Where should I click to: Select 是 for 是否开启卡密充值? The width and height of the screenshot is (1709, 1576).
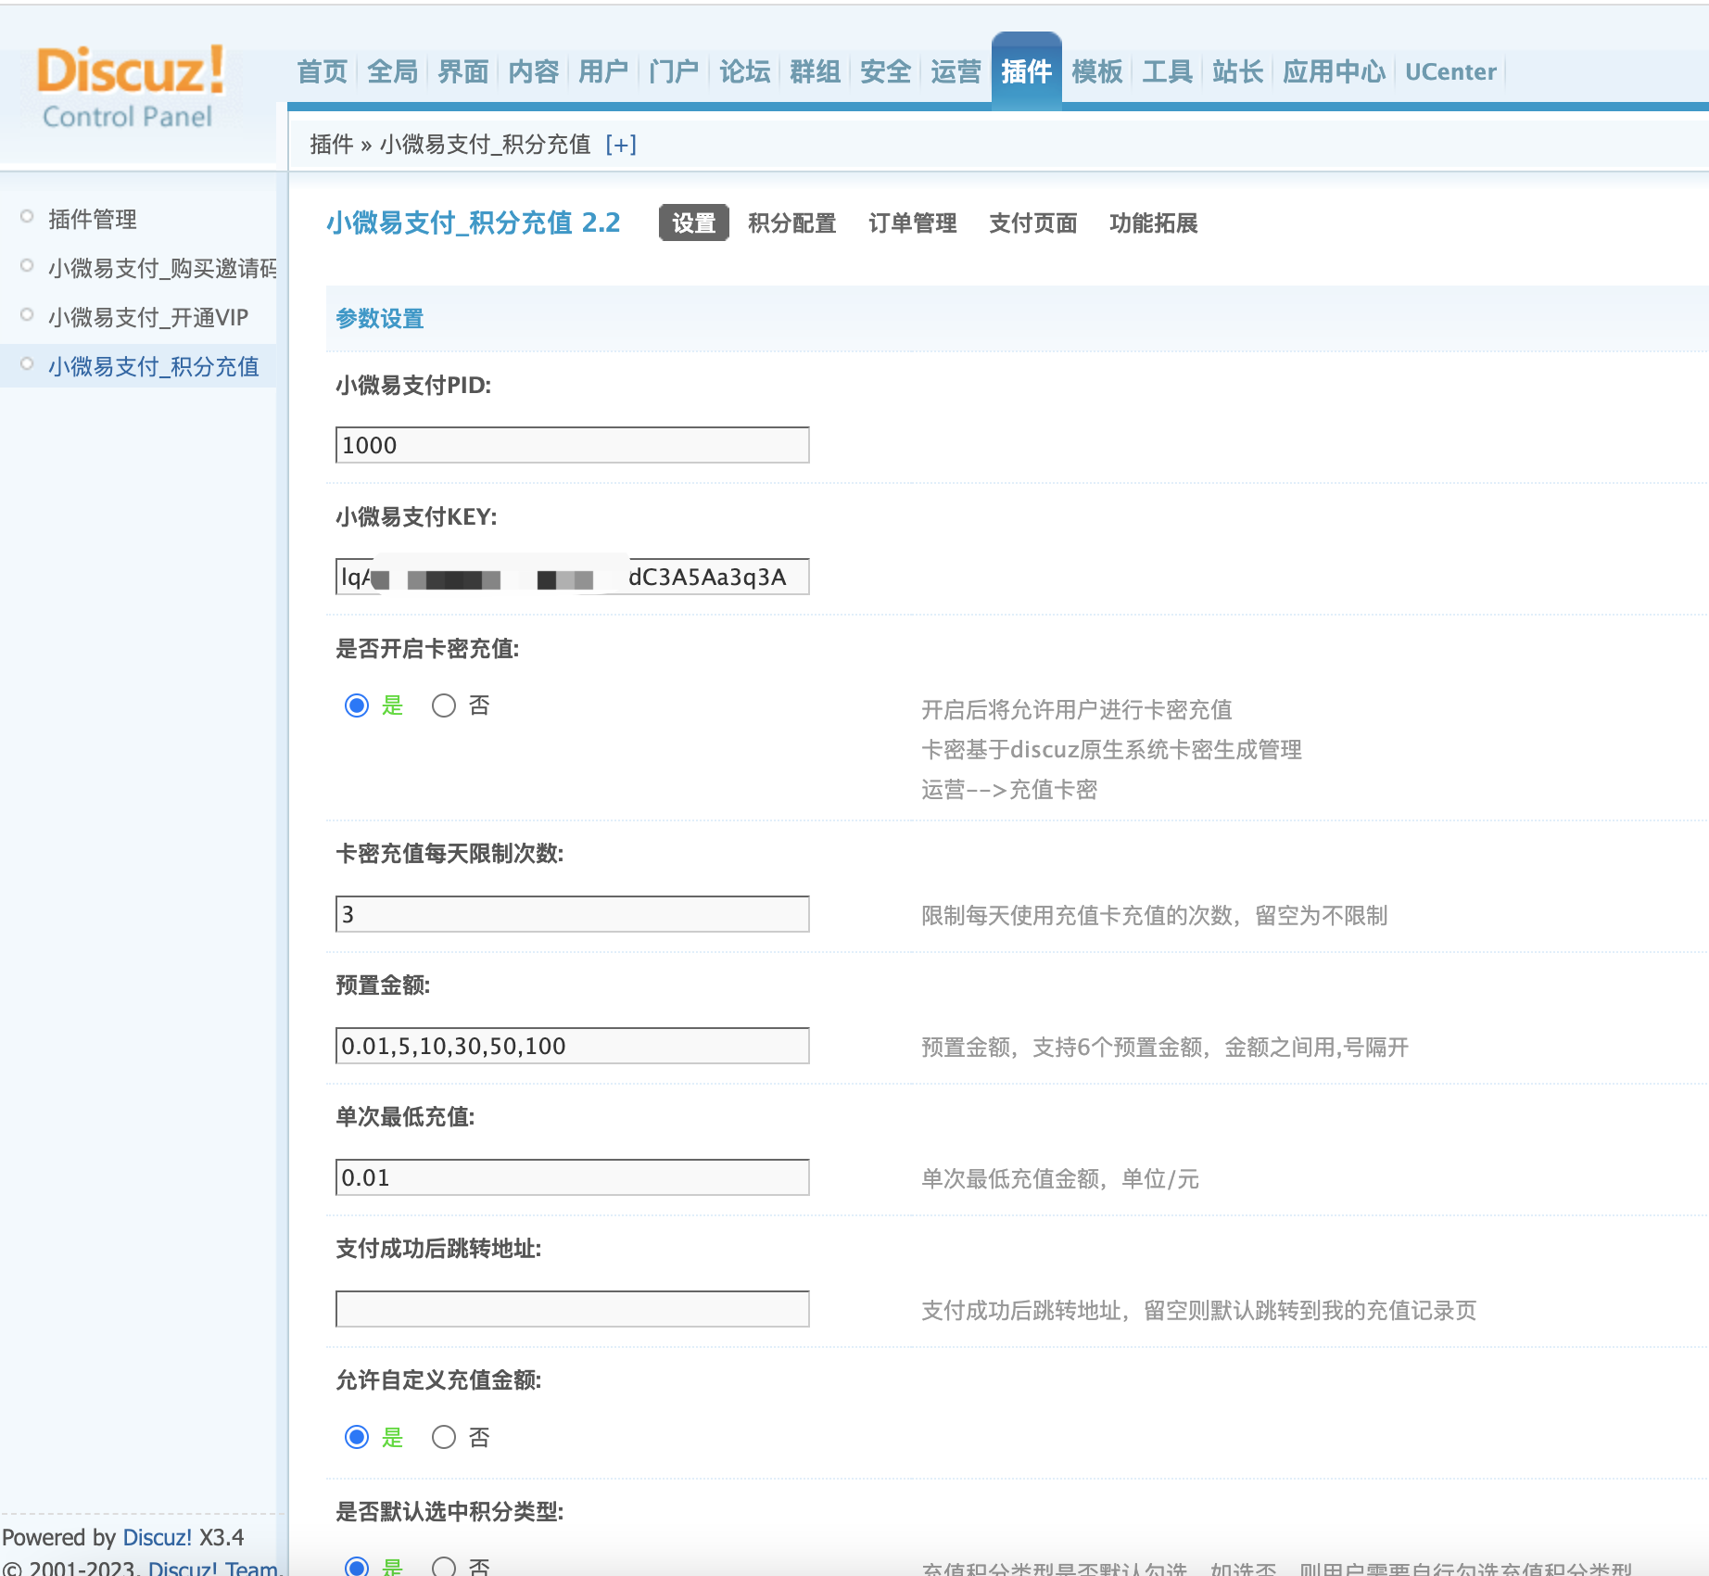[357, 705]
